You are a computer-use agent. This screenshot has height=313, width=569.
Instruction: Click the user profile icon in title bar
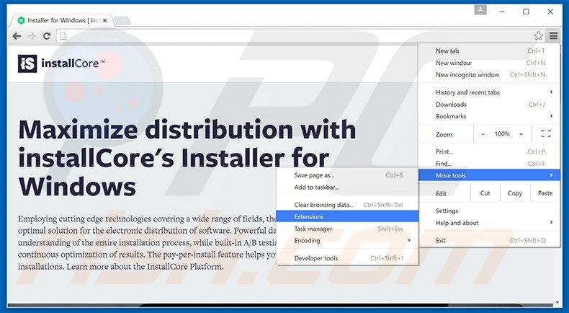[480, 10]
